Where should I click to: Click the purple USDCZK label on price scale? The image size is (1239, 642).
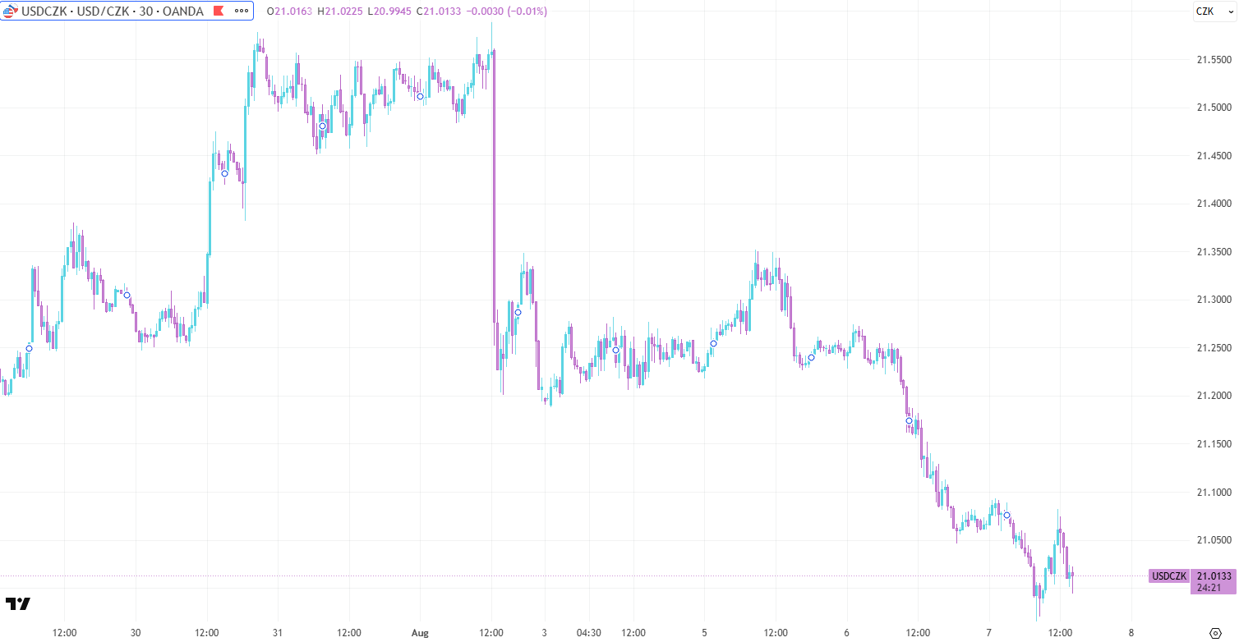point(1168,576)
